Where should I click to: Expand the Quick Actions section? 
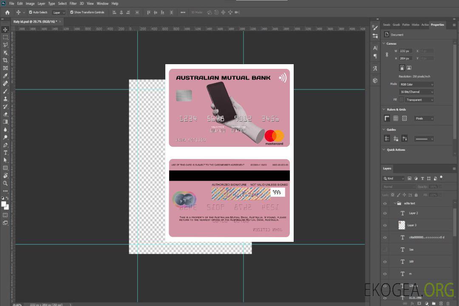tap(384, 150)
